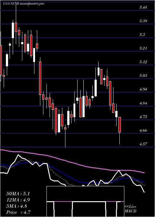Click the 12MA : 4.9 reading
This screenshot has height=217, width=155.
pos(18,200)
